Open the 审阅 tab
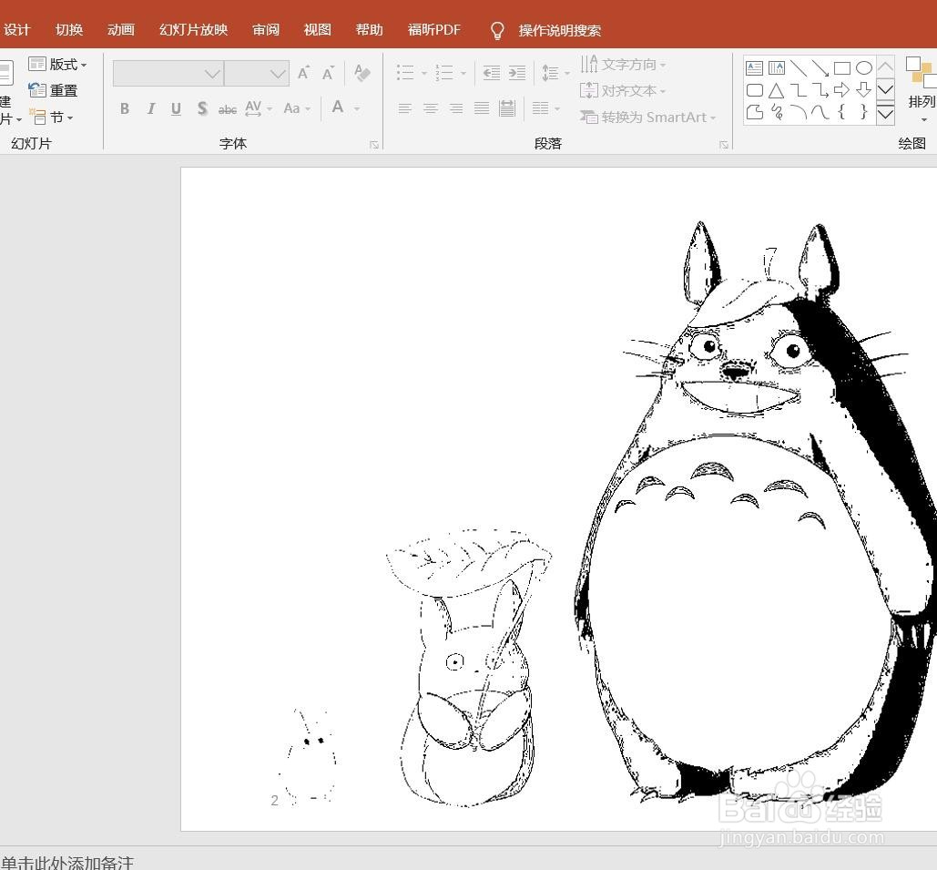The image size is (937, 870). coord(265,30)
